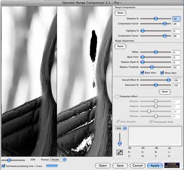Click the Cancel button
The width and height of the screenshot is (184, 170).
tap(138, 165)
